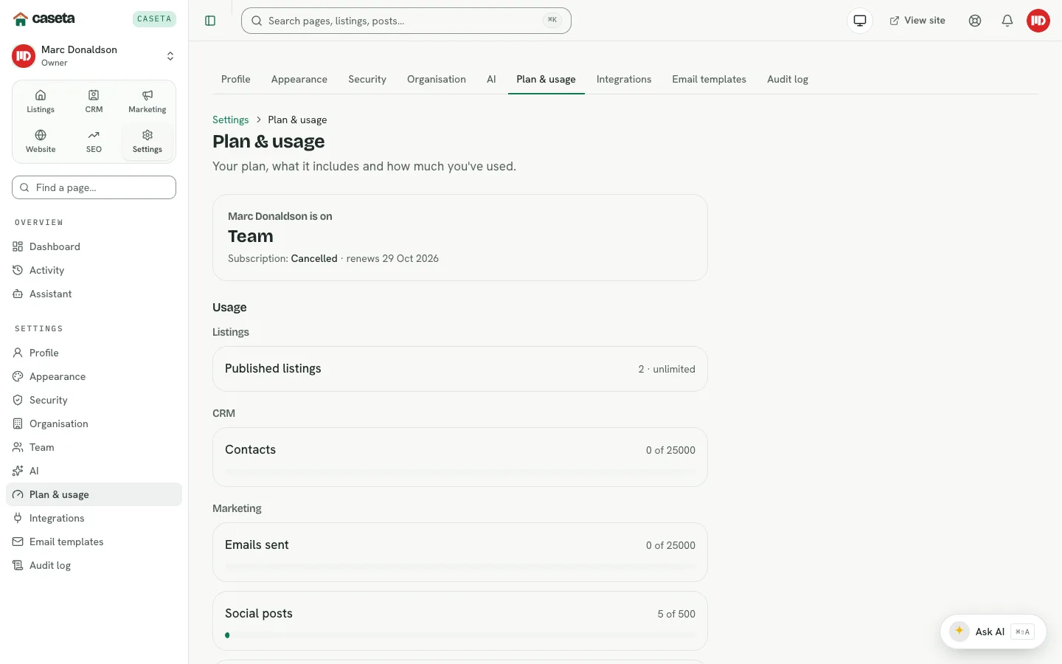1062x664 pixels.
Task: Click the display preview monitor icon
Action: (860, 21)
